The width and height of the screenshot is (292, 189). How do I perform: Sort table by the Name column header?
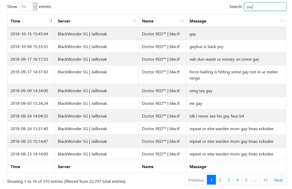coord(162,21)
